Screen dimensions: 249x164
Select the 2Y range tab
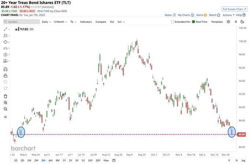click(71, 160)
